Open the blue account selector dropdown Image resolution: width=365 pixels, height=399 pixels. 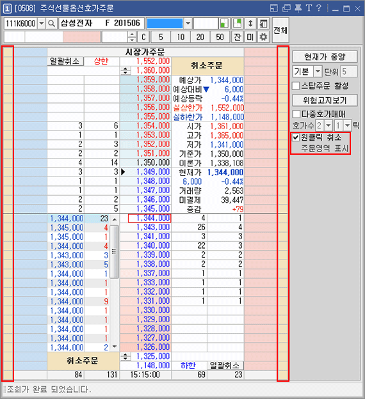point(188,24)
